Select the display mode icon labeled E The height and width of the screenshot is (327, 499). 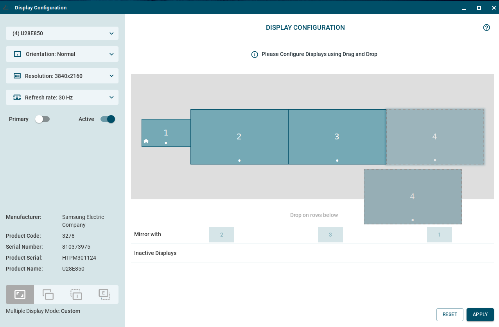click(104, 294)
